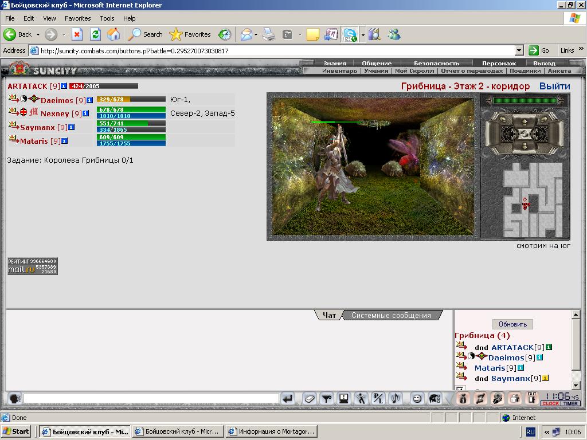The height and width of the screenshot is (440, 587).
Task: Click the send message return-arrow icon
Action: [x=288, y=399]
